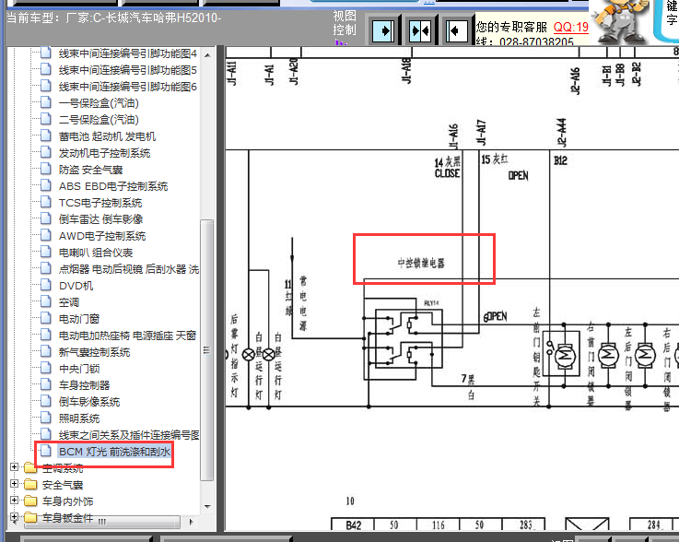Click the J1-A18 connector label
This screenshot has width=679, height=542.
click(x=406, y=71)
